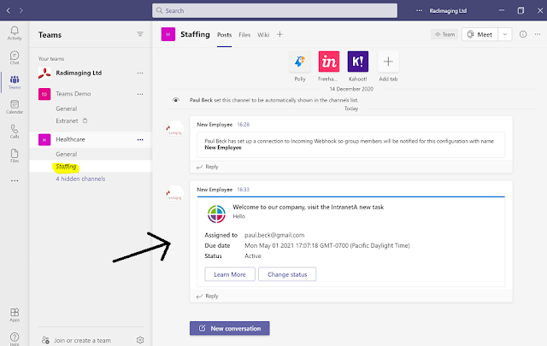This screenshot has height=346, width=547.
Task: Expand the Meet dropdown arrow
Action: pos(505,34)
